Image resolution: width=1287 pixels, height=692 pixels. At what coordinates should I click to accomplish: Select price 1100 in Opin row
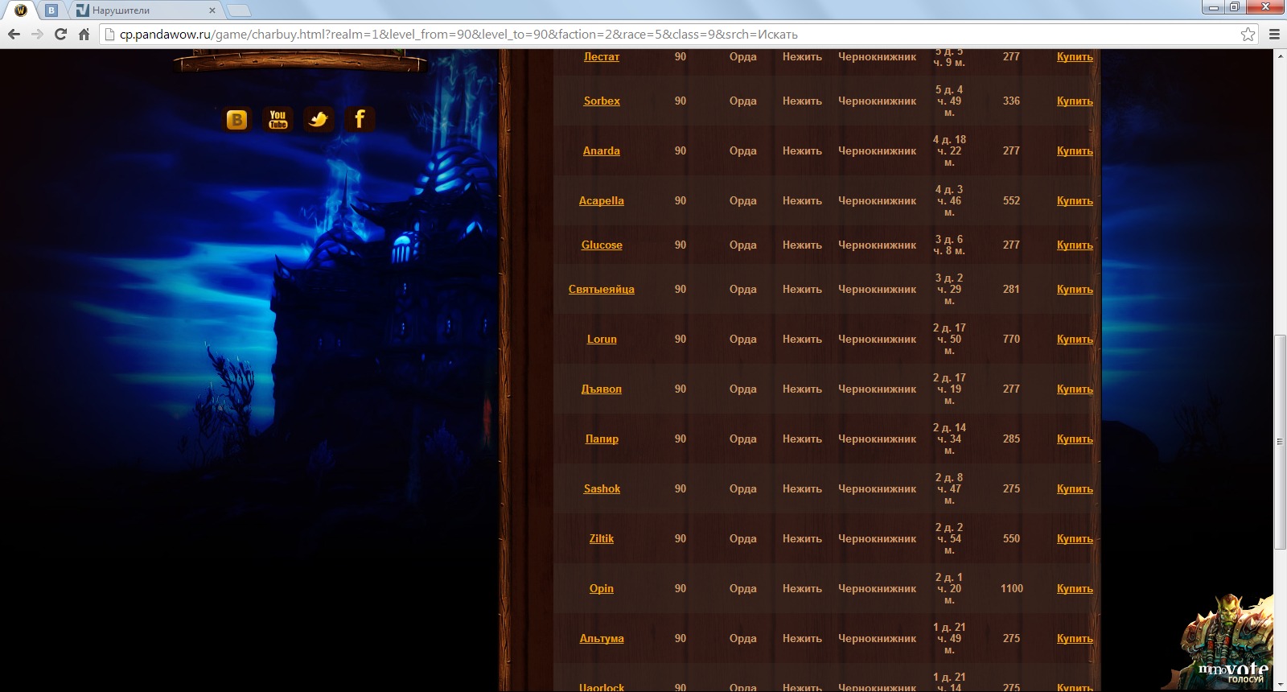(x=1012, y=588)
